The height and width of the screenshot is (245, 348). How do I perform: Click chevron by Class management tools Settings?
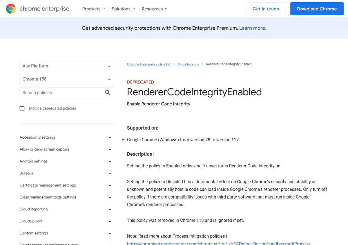(110, 197)
